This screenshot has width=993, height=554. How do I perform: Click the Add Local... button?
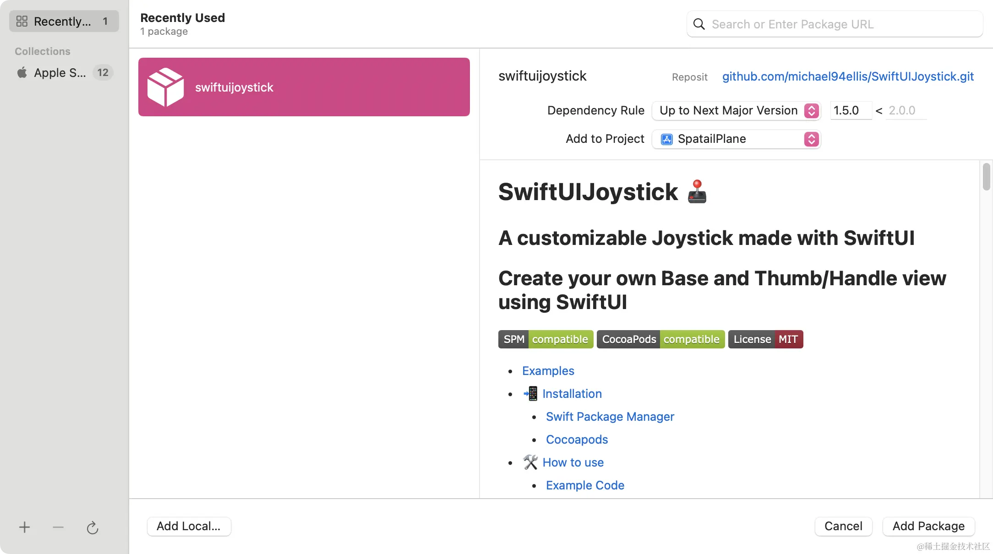189,527
